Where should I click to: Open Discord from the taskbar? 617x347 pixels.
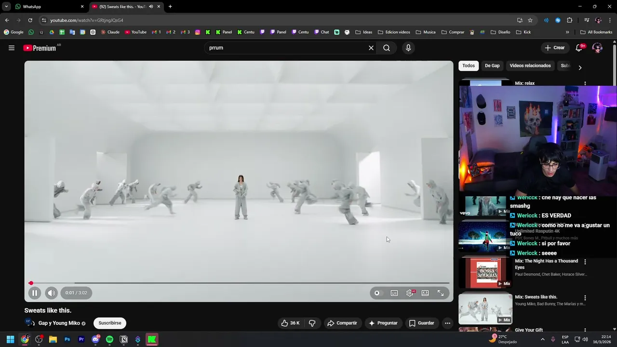pyautogui.click(x=95, y=339)
